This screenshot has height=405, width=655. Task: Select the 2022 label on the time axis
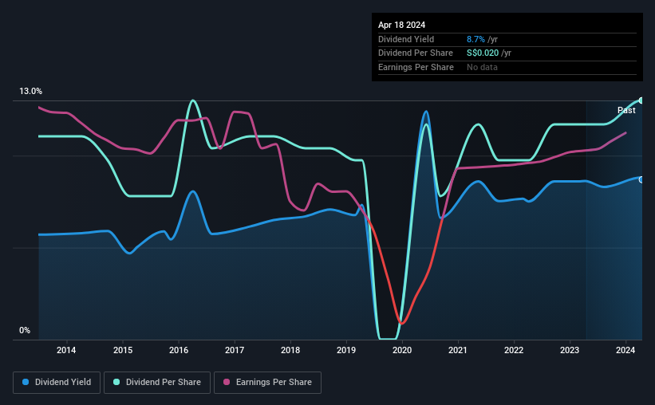(x=514, y=350)
